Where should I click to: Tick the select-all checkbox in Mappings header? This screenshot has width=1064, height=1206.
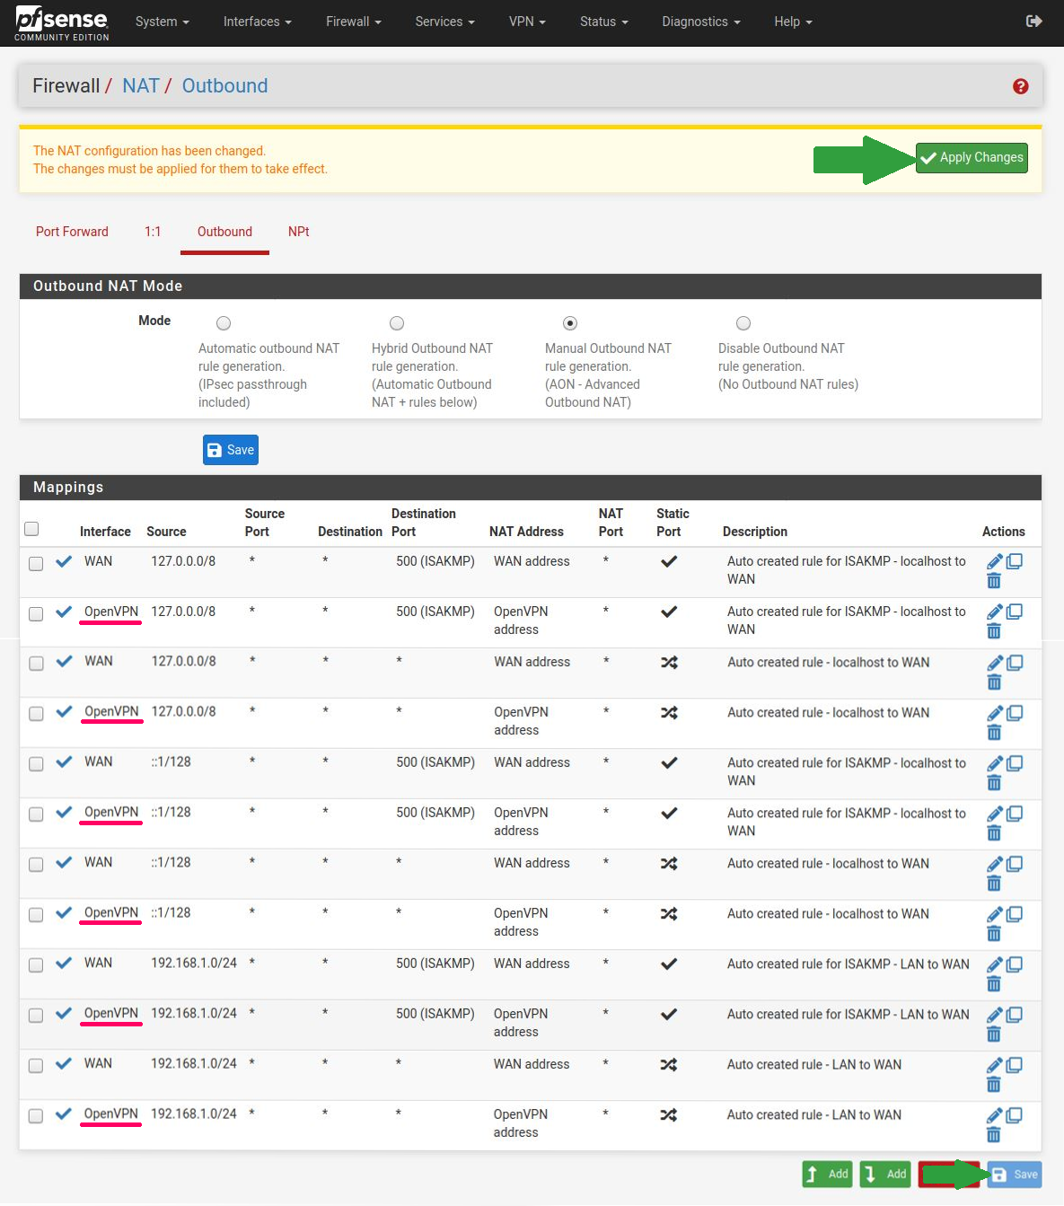(x=31, y=529)
